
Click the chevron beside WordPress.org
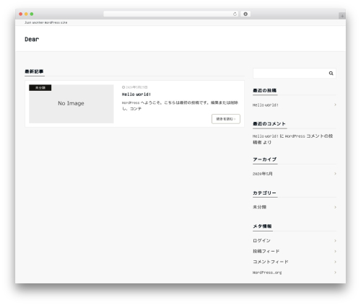(335, 273)
